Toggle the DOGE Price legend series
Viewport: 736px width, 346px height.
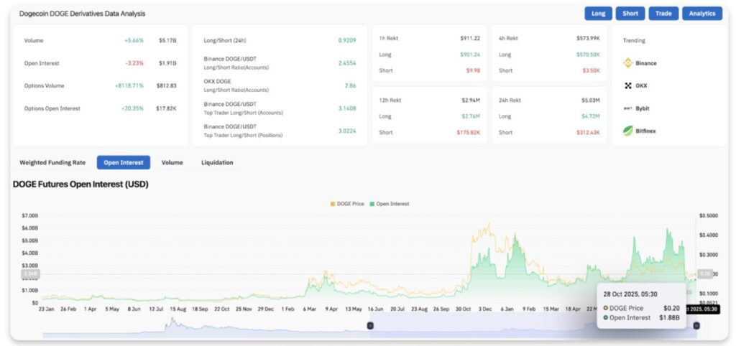coord(347,204)
